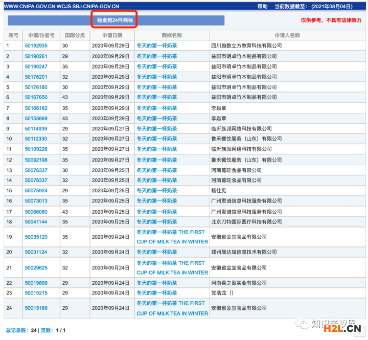Open registration number 50075924
The height and width of the screenshot is (340, 368).
36,191
